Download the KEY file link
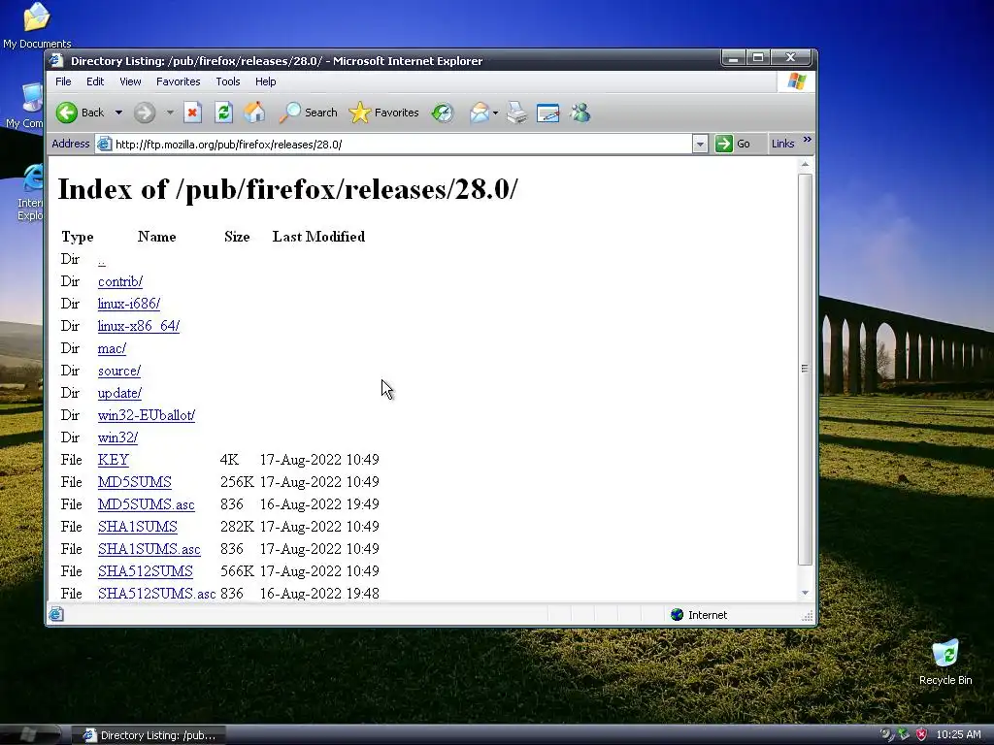The height and width of the screenshot is (745, 994). (114, 459)
